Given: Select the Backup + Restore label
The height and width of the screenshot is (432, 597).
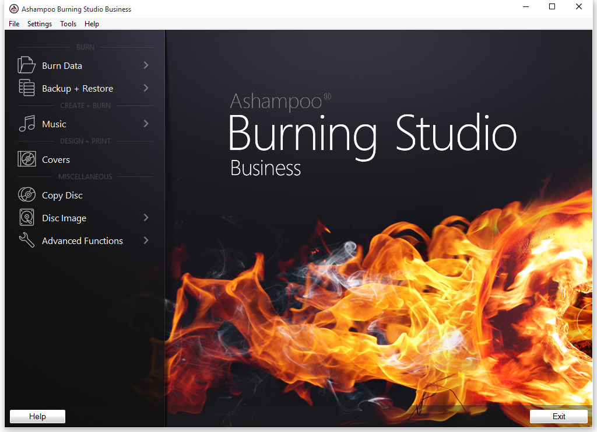Looking at the screenshot, I should pyautogui.click(x=78, y=89).
